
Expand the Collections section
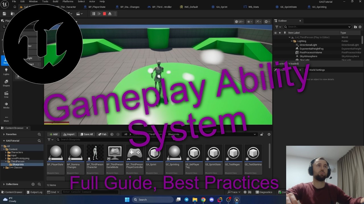pos(4,184)
